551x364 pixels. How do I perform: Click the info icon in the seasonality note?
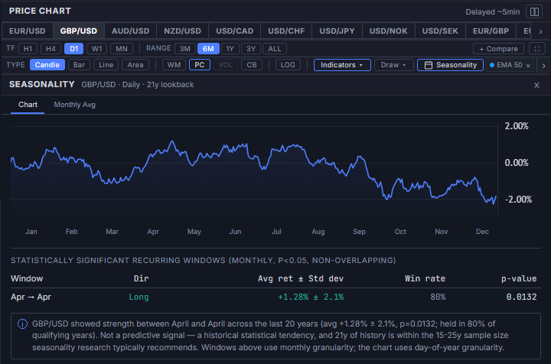pos(22,323)
